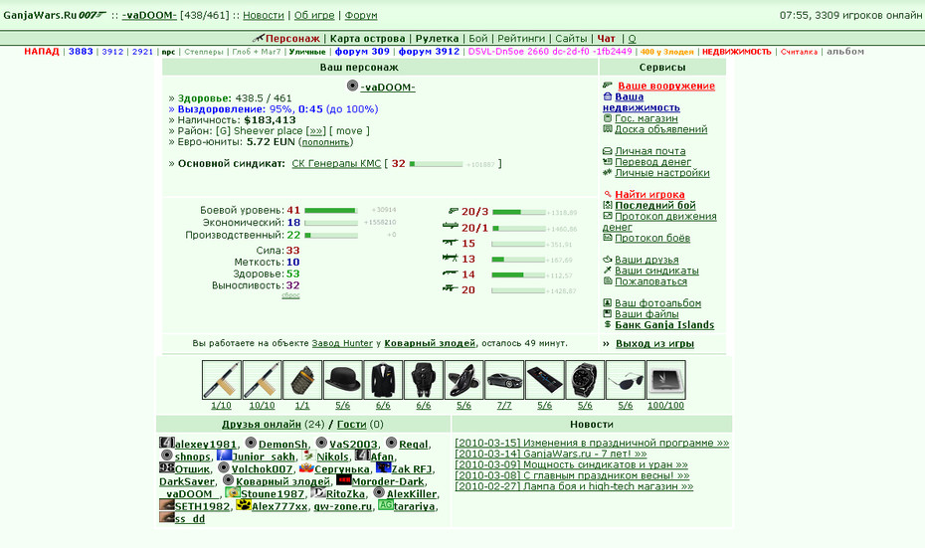The image size is (925, 548).
Task: Click the weapon skill icon valued 13
Action: coord(451,258)
